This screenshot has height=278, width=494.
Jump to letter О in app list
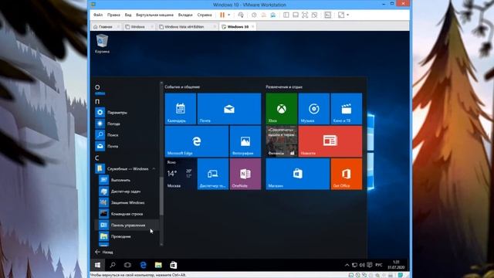(x=98, y=87)
